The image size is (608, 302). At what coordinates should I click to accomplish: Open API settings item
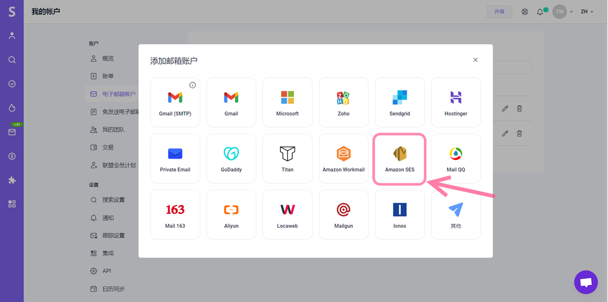(x=107, y=271)
